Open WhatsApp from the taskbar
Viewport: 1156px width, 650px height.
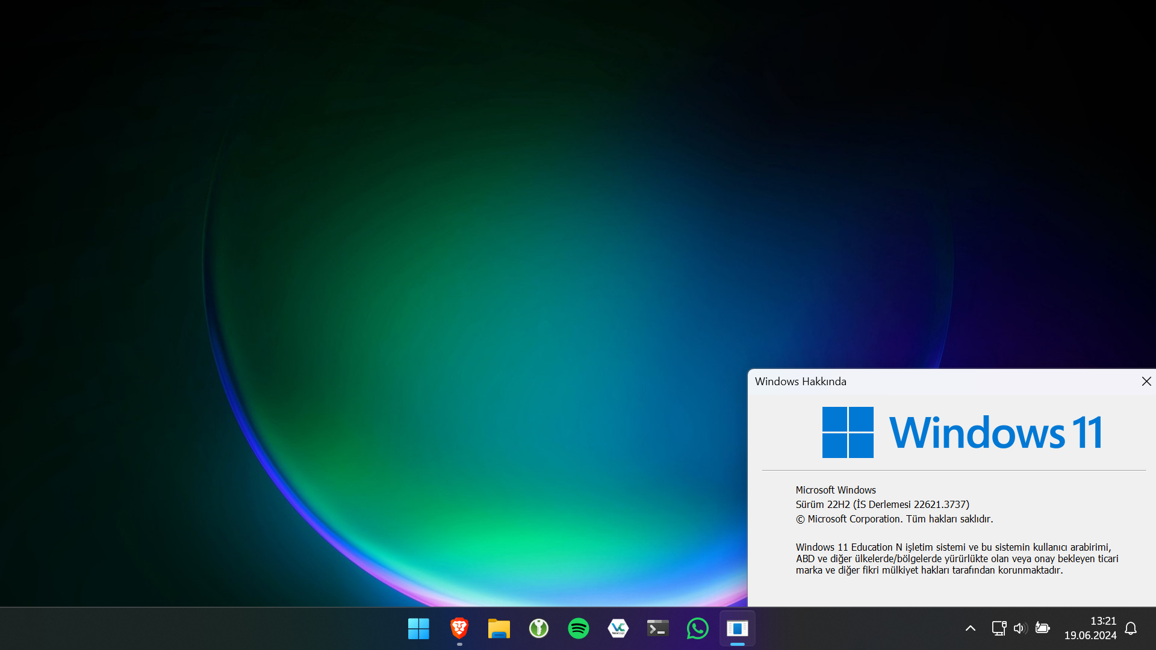pyautogui.click(x=697, y=628)
